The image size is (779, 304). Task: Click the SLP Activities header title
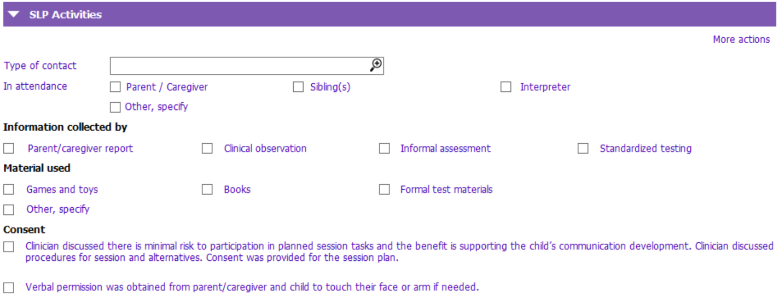(66, 15)
